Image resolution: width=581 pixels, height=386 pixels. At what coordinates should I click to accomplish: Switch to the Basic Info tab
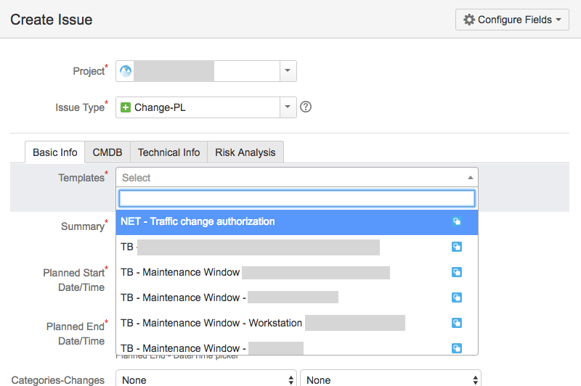tap(55, 152)
